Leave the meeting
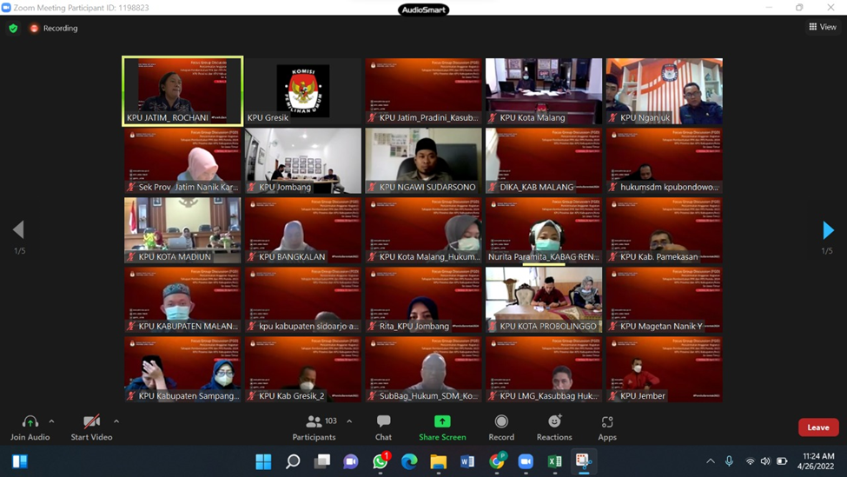847x477 pixels. pos(817,427)
